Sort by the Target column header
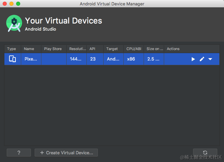The height and width of the screenshot is (162, 224). tap(113, 49)
